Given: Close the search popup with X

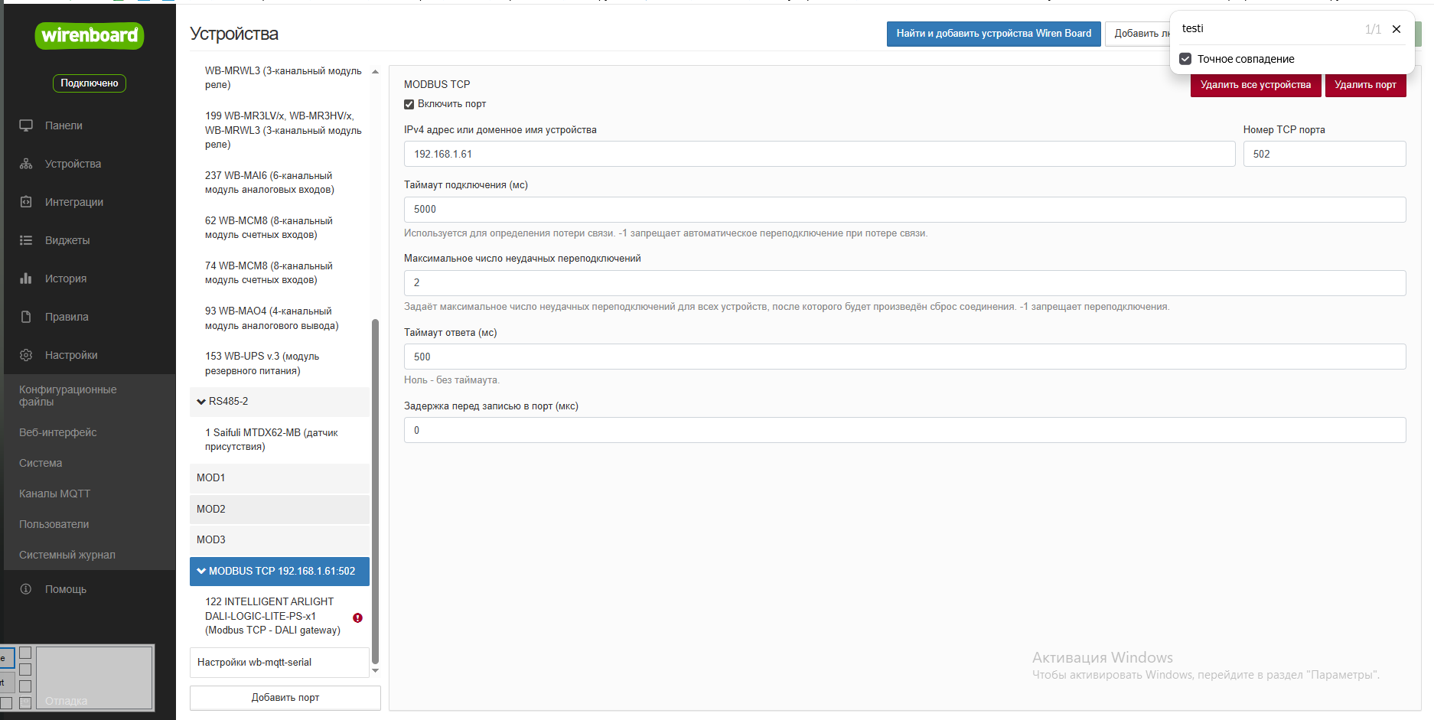Looking at the screenshot, I should pos(1397,29).
